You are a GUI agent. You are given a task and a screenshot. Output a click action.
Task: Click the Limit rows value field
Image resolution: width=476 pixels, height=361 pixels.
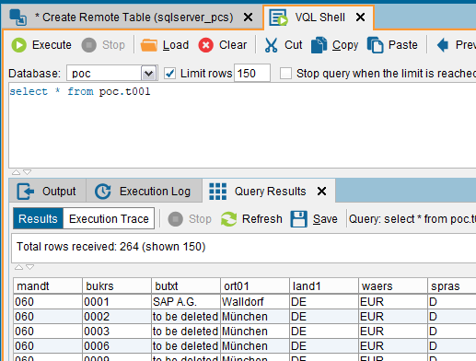pos(252,74)
